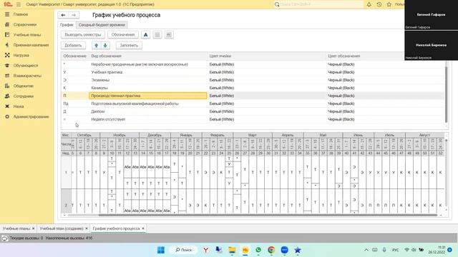Click the 1C logo icon
458x257 pixels.
click(x=8, y=4)
